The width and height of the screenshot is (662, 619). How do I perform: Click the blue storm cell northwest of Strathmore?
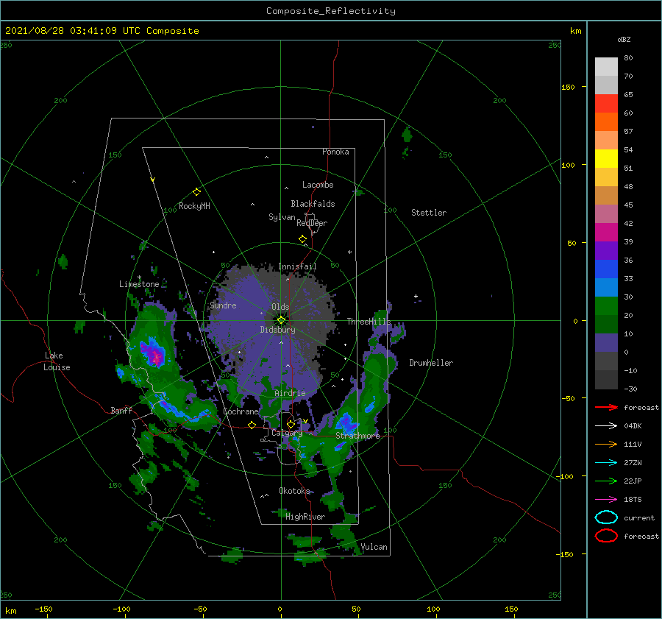tap(346, 421)
